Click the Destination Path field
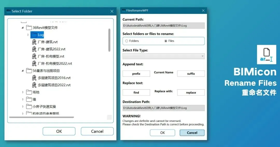The width and height of the screenshot is (280, 147). coord(164,108)
